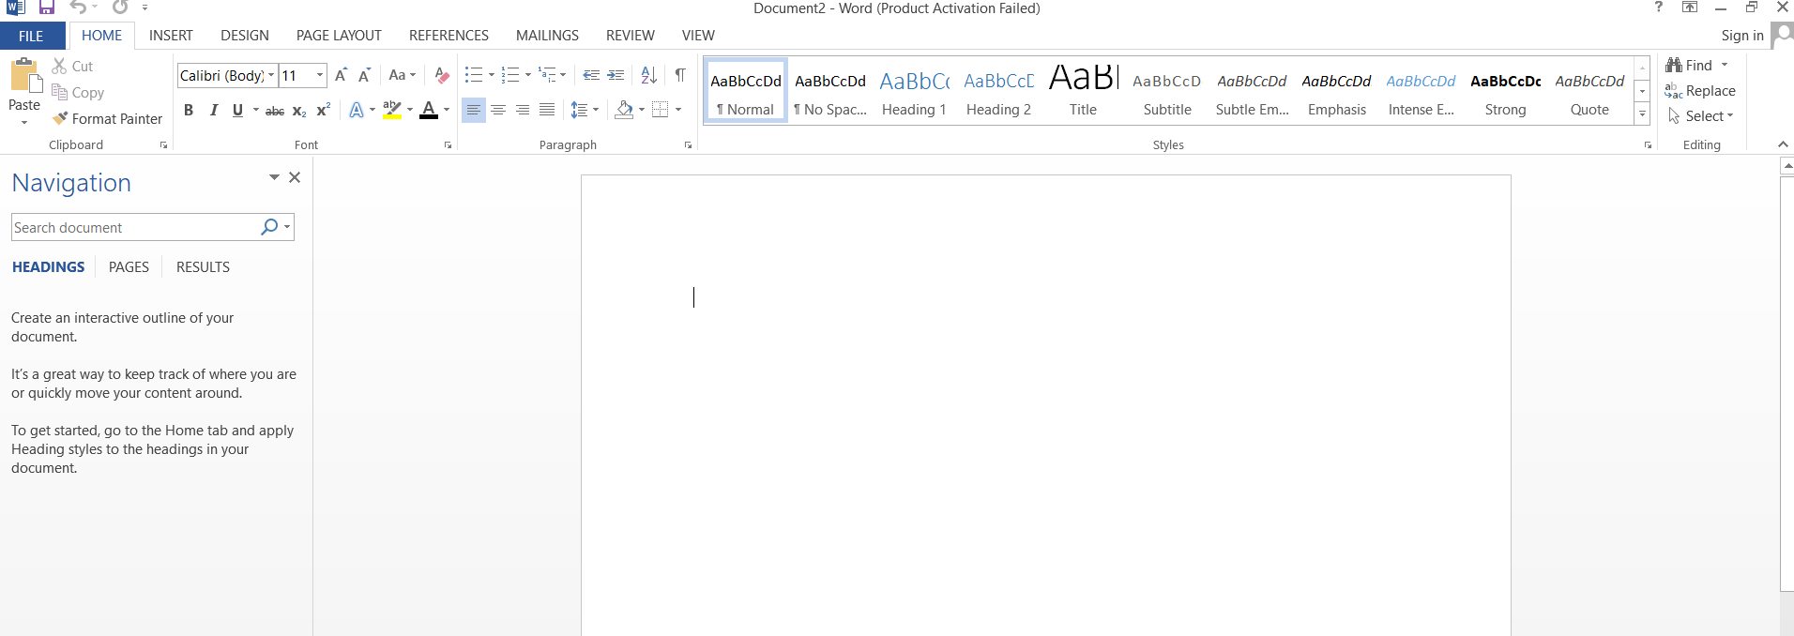The width and height of the screenshot is (1794, 636).
Task: Click the Save icon in quick access toolbar
Action: 46,8
